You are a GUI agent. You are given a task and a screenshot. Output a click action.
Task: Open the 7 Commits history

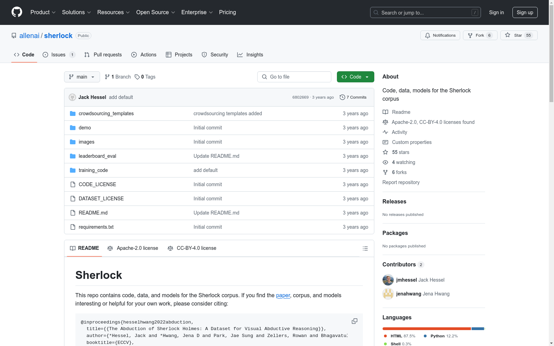point(353,97)
